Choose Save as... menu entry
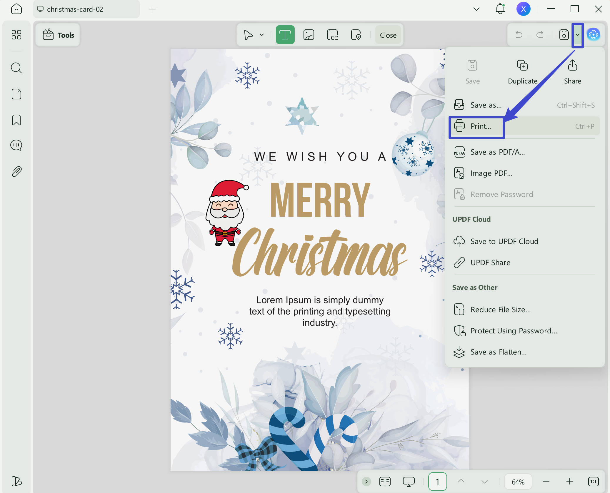 coord(525,105)
